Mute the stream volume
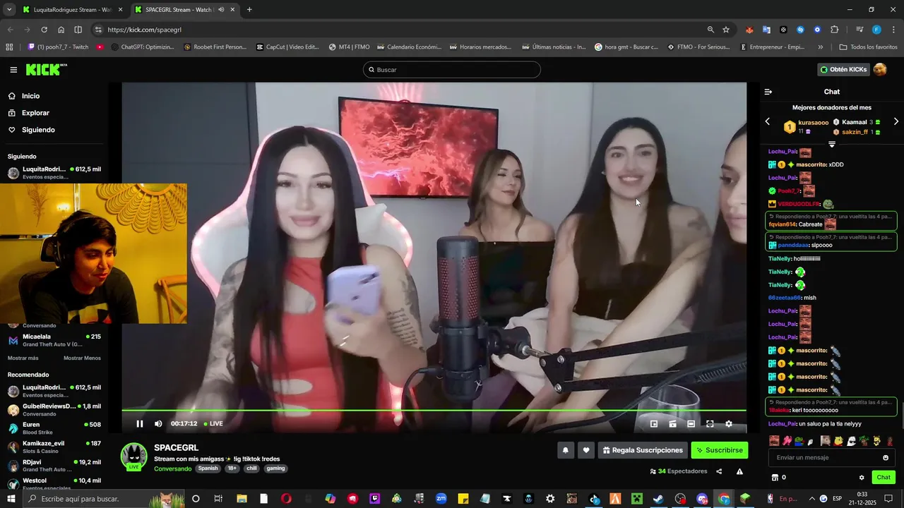 pyautogui.click(x=158, y=424)
